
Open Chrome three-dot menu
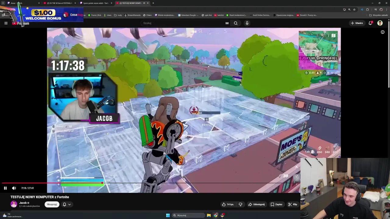point(386,9)
